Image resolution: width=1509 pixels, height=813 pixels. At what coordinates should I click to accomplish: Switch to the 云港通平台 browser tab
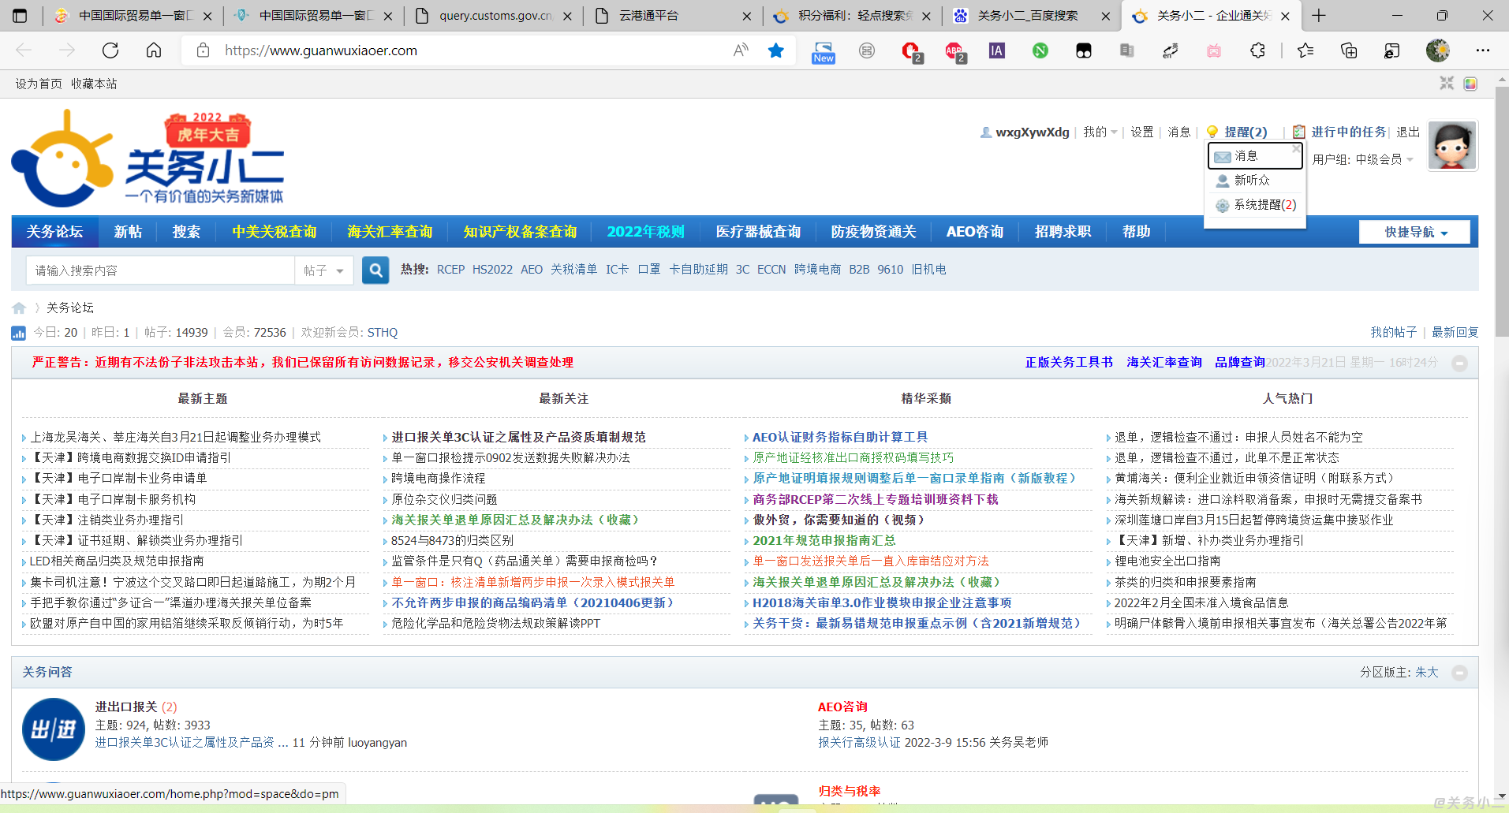pyautogui.click(x=672, y=16)
